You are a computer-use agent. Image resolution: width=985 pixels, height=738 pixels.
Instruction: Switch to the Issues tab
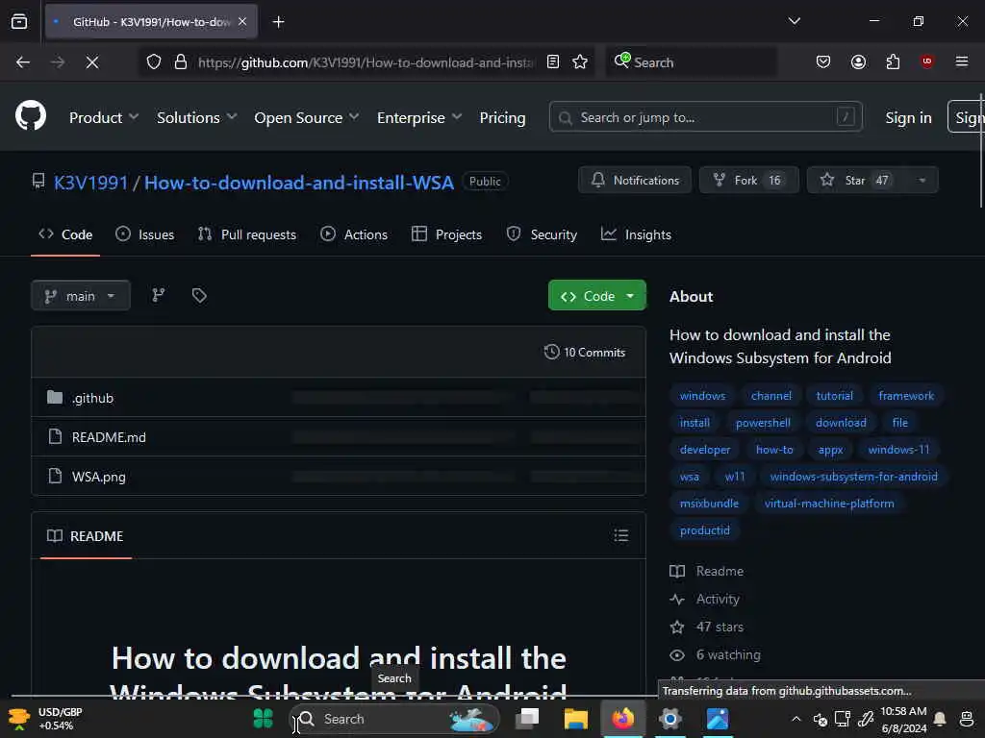145,234
